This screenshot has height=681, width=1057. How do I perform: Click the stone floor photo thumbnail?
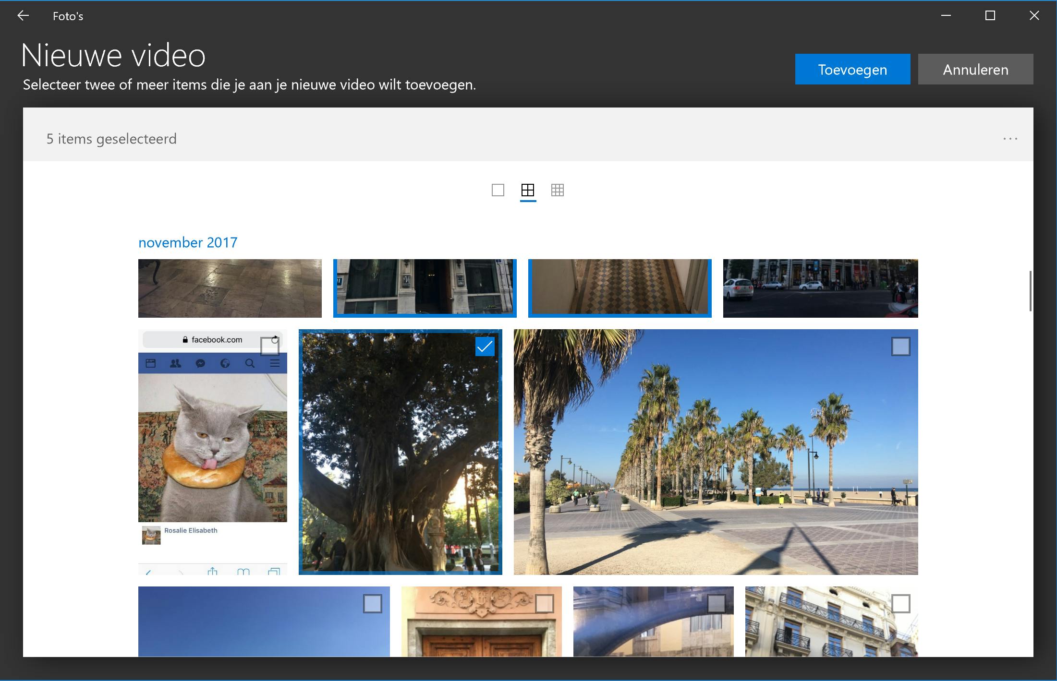point(230,288)
